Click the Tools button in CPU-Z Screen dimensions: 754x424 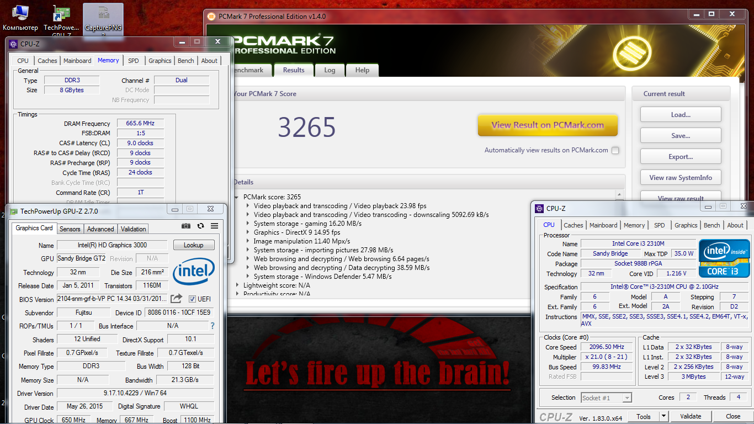coord(644,417)
